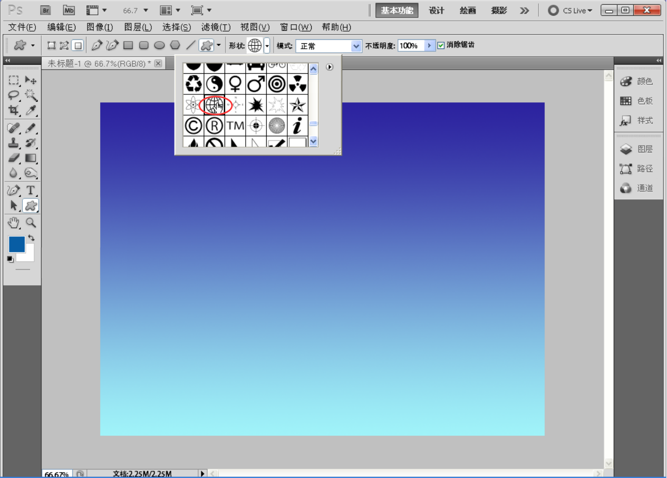Open the 模式 blend mode dropdown
The image size is (667, 478).
pyautogui.click(x=356, y=46)
